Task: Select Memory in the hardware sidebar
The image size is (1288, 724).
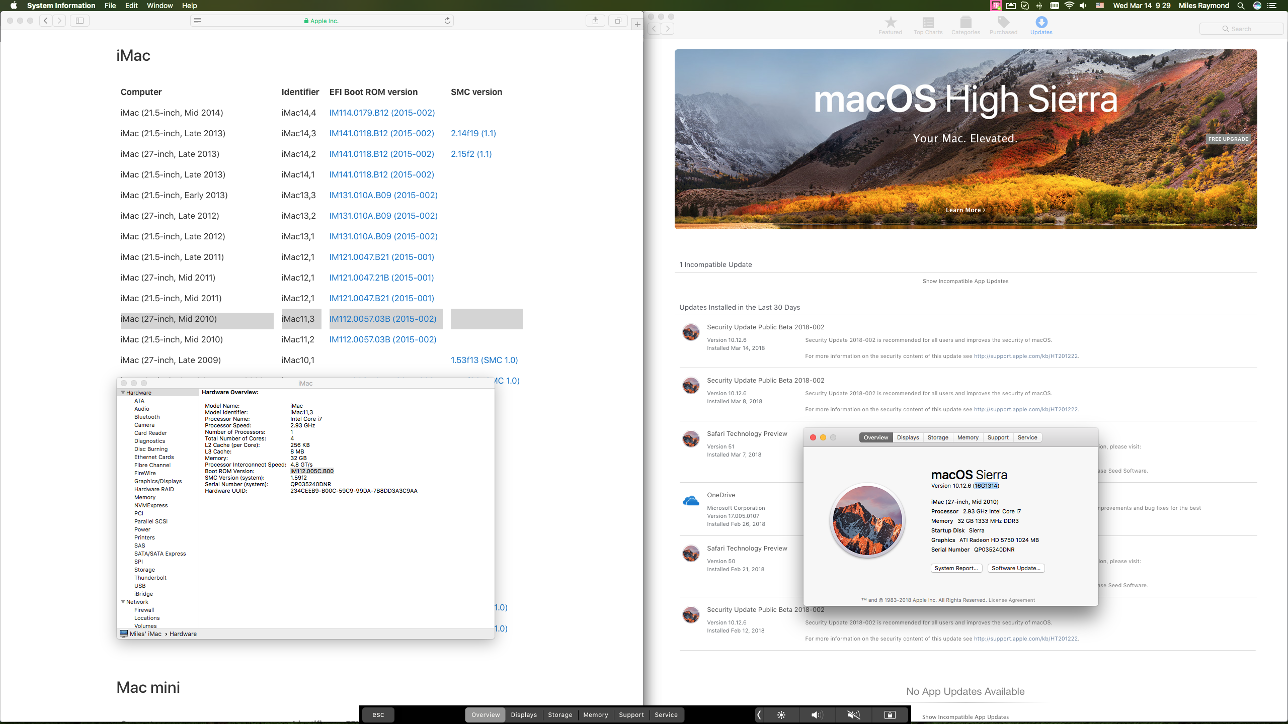Action: coord(144,497)
